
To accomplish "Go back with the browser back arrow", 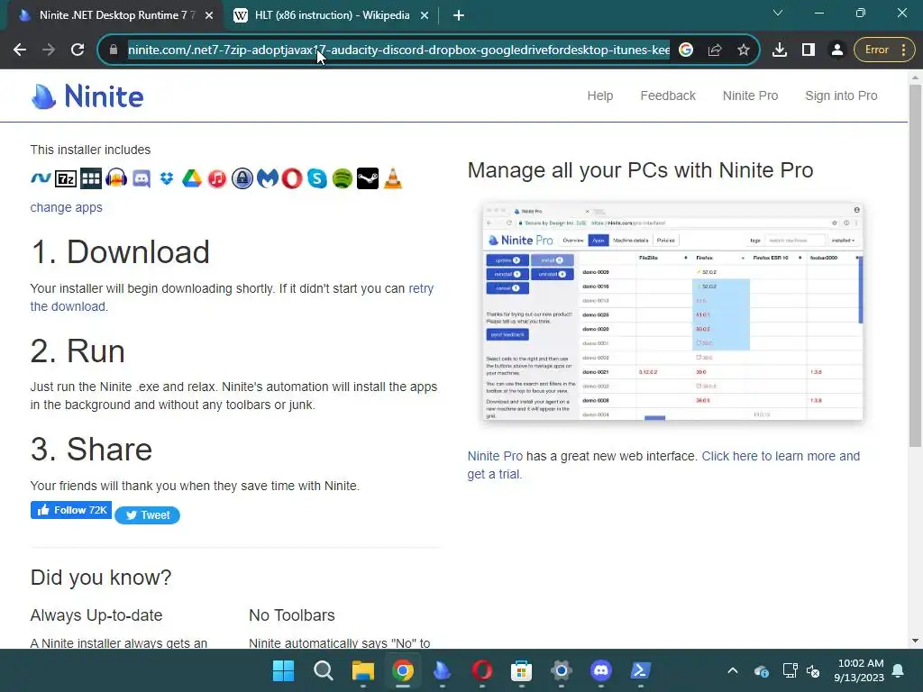I will pyautogui.click(x=20, y=50).
